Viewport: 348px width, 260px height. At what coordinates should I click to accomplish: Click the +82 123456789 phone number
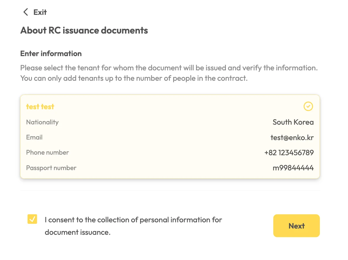click(x=289, y=153)
